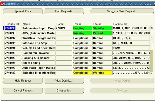This screenshot has height=101, width=155.
Task: Click Commercial Invoice name cell
Action: point(38,53)
